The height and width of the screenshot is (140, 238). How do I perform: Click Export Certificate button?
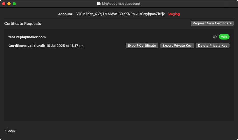pos(142,46)
